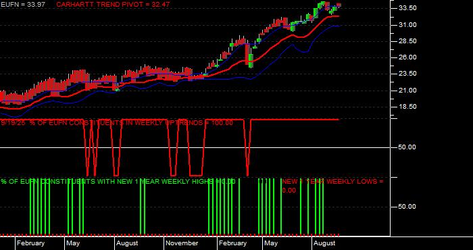Click the weekly uptrends percentage label
Viewport: 473px width, 250px height.
point(117,123)
